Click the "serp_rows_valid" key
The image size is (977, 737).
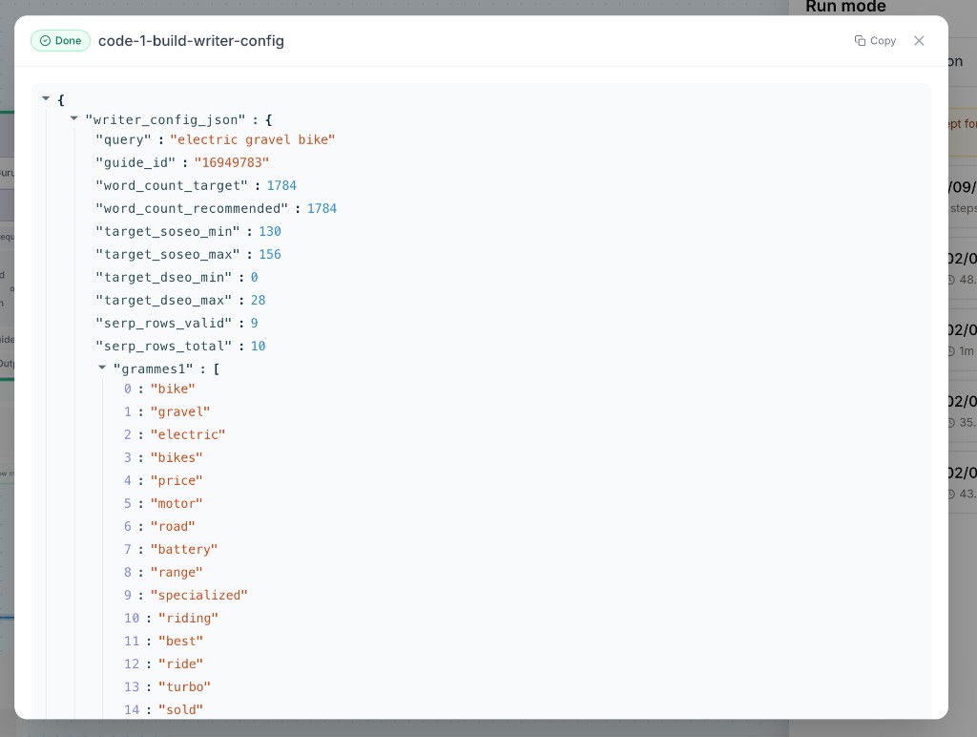pos(164,323)
